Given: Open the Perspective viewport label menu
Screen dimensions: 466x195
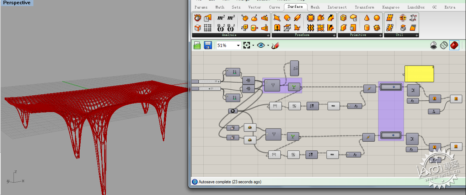Looking at the screenshot, I should click(x=17, y=3).
